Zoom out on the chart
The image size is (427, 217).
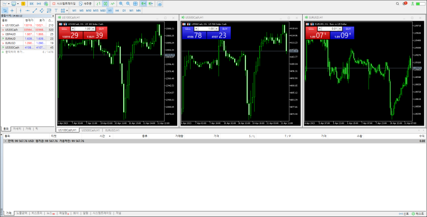[x=128, y=4]
